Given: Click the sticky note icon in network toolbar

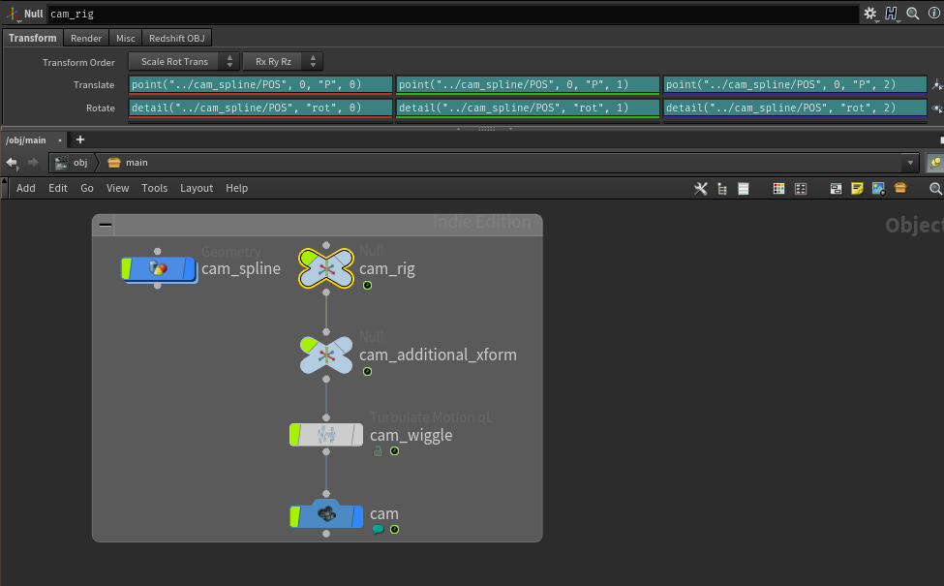Looking at the screenshot, I should [857, 188].
